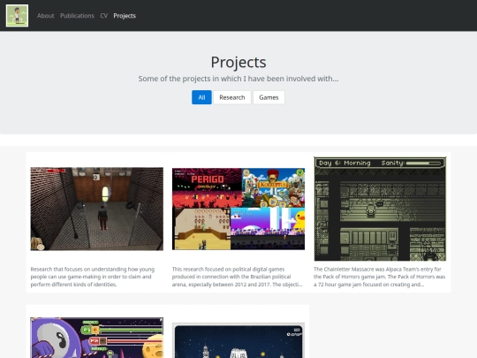This screenshot has height=358, width=477.
Task: Filter projects by Games
Action: (269, 97)
